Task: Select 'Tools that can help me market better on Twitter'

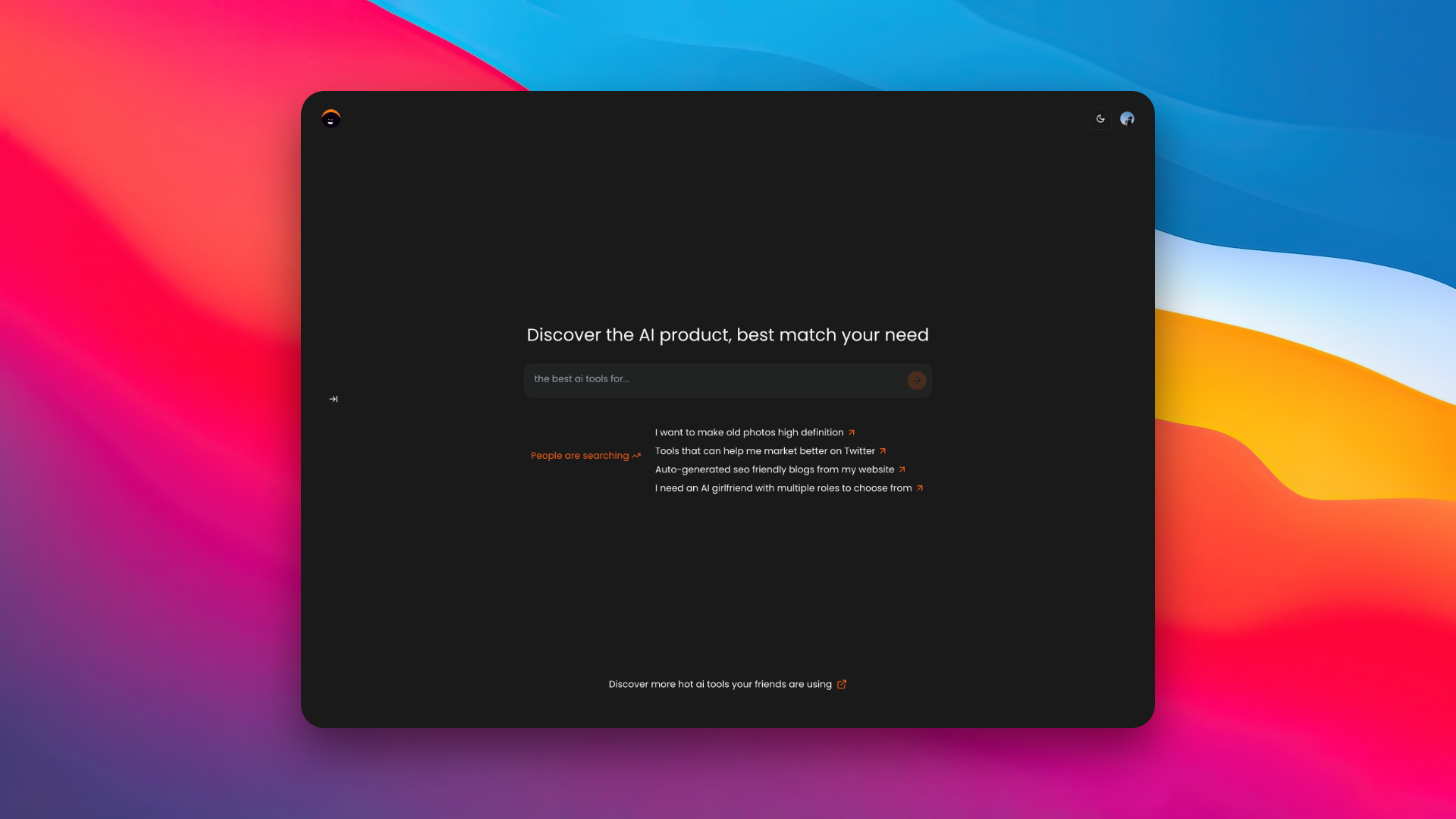Action: click(764, 450)
